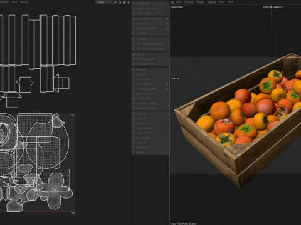Click the UV Rectangularize icon

(134, 89)
